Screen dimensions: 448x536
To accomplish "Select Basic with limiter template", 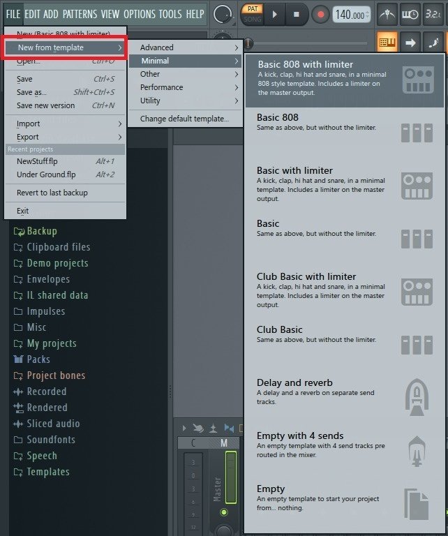I will pyautogui.click(x=345, y=186).
